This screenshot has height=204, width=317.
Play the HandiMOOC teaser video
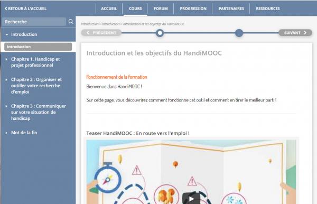(x=191, y=199)
